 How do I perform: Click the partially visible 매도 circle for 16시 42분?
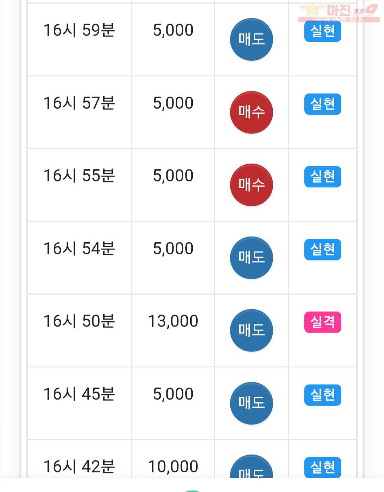[251, 466]
